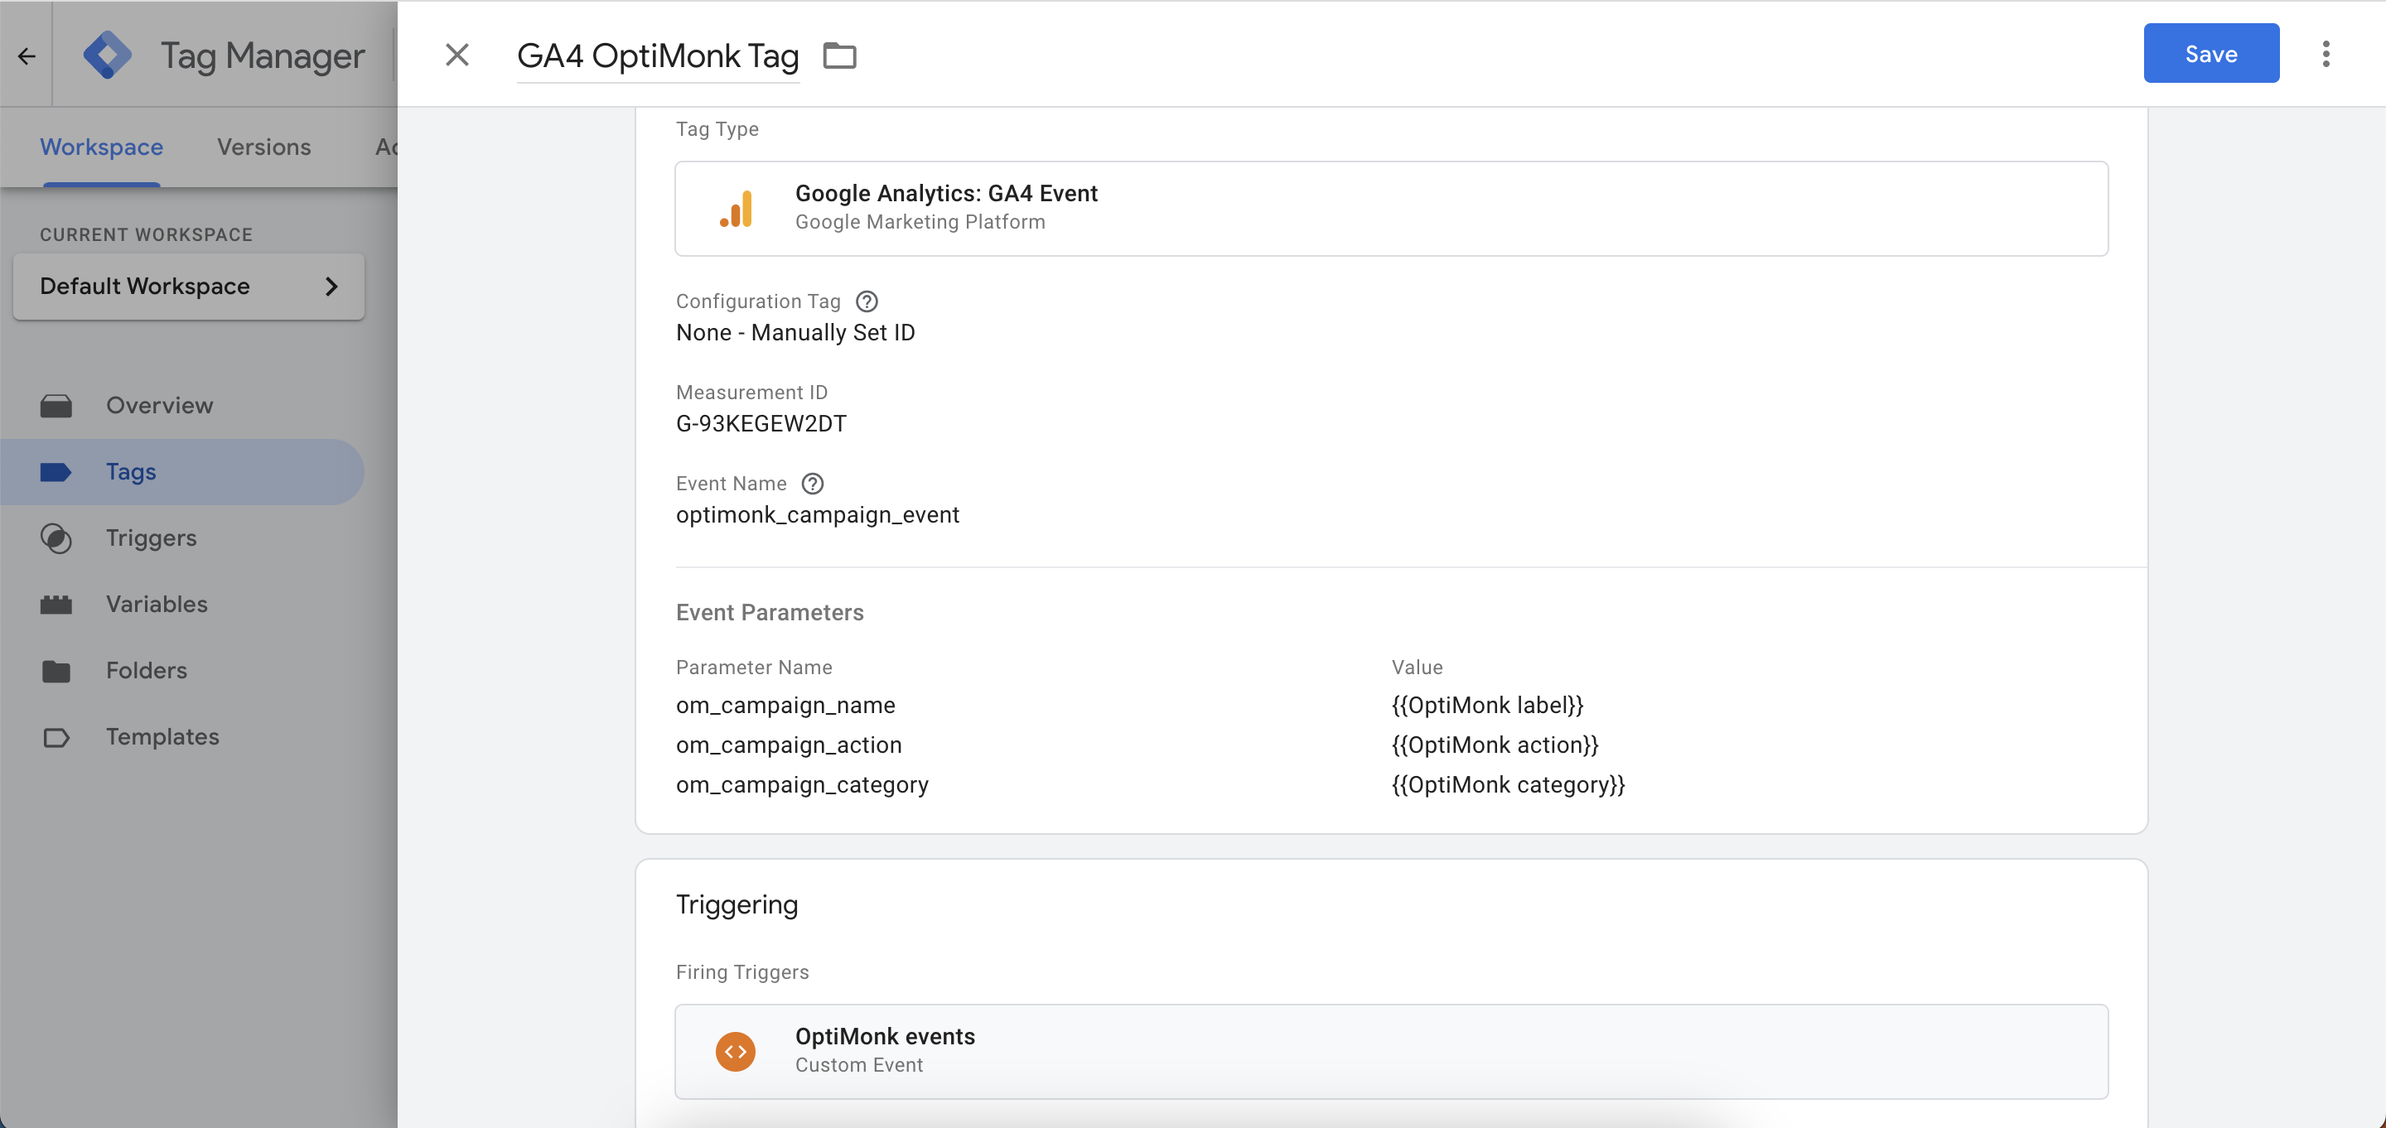Viewport: 2386px width, 1128px height.
Task: Click the back arrow in Tag Manager header
Action: (x=26, y=55)
